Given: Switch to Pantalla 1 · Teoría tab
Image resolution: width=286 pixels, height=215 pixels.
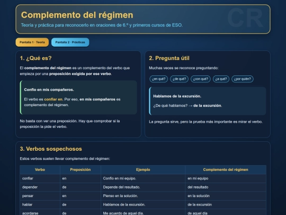Looking at the screenshot, I should (32, 42).
